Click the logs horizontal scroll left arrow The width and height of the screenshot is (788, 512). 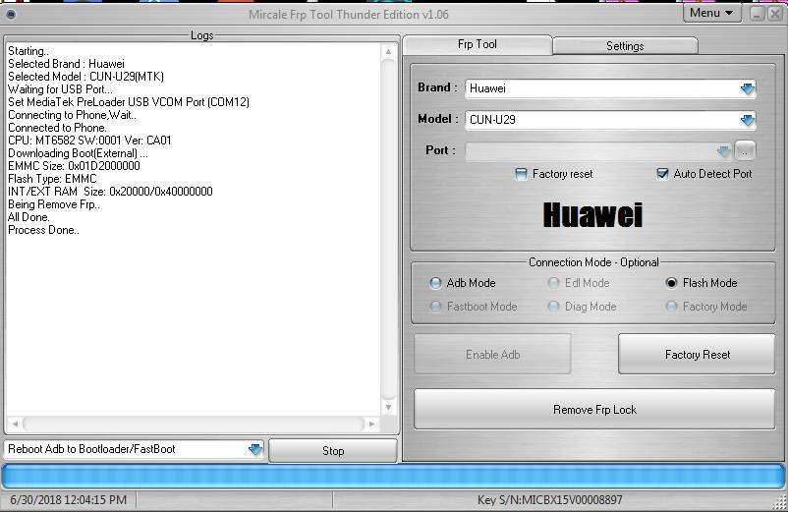click(x=15, y=425)
